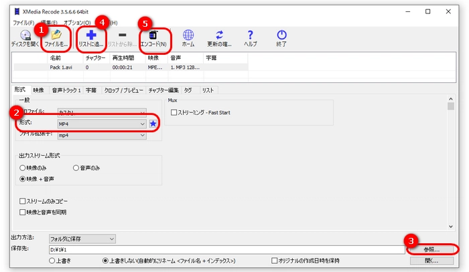Add job to list with the plus icon
The image size is (469, 272).
click(91, 37)
